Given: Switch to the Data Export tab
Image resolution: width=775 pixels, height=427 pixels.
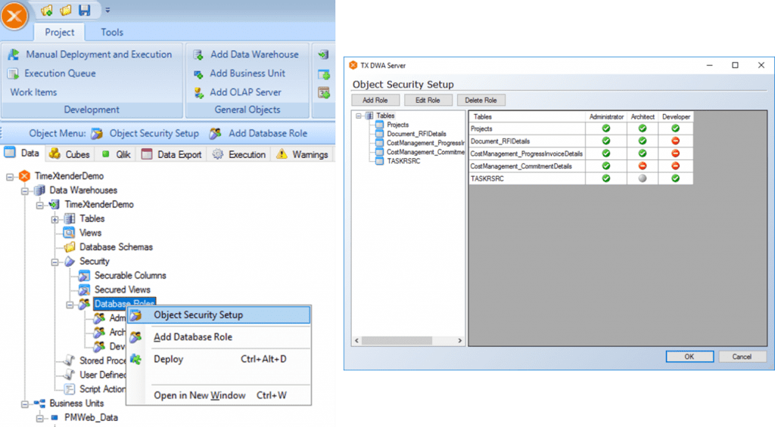Looking at the screenshot, I should point(172,154).
